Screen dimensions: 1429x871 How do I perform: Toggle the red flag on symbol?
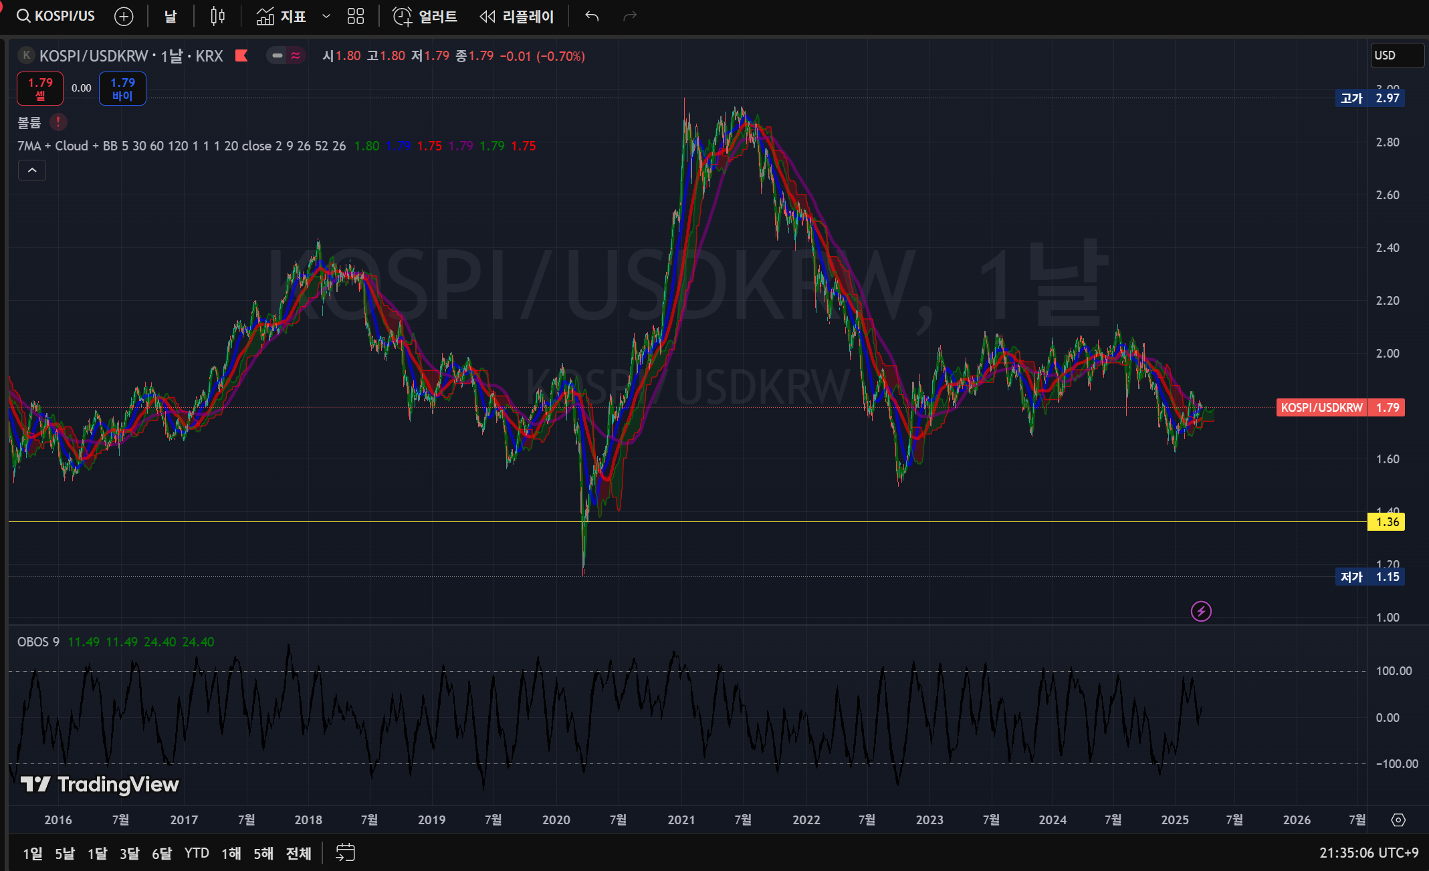tap(241, 55)
